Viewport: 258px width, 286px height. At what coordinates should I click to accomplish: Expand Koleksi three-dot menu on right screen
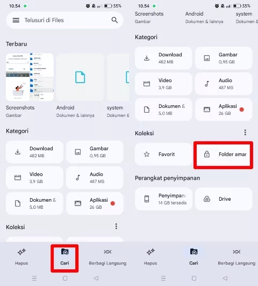[x=245, y=133]
